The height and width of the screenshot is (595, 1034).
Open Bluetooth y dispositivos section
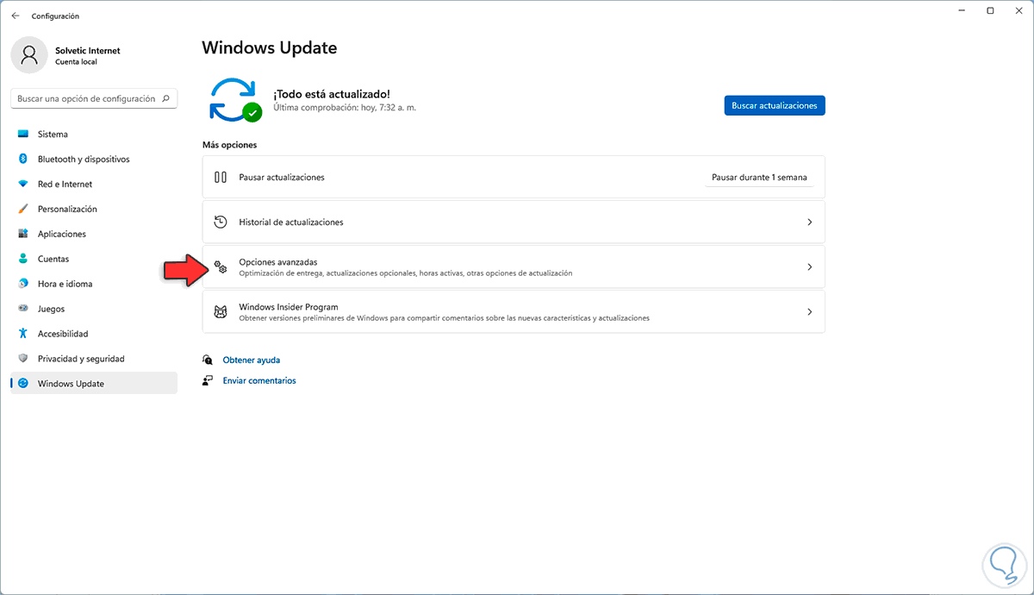click(94, 160)
